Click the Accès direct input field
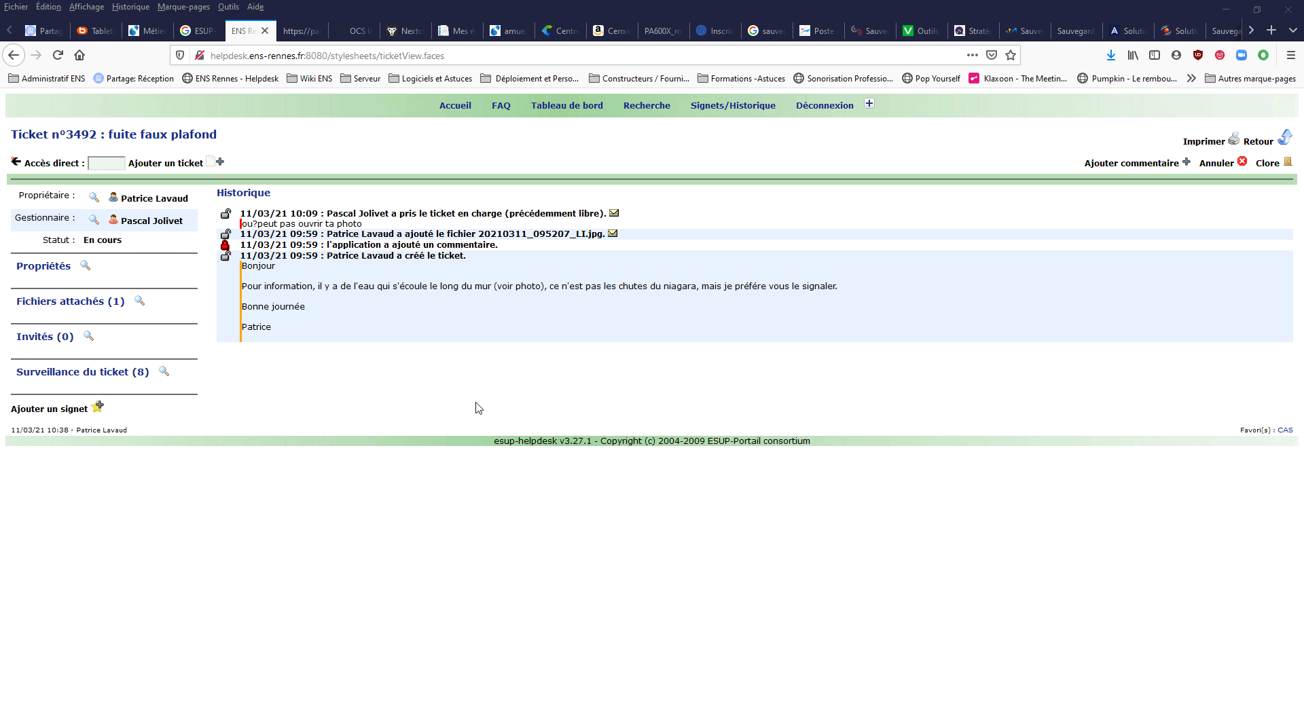The height and width of the screenshot is (706, 1304). click(x=107, y=163)
